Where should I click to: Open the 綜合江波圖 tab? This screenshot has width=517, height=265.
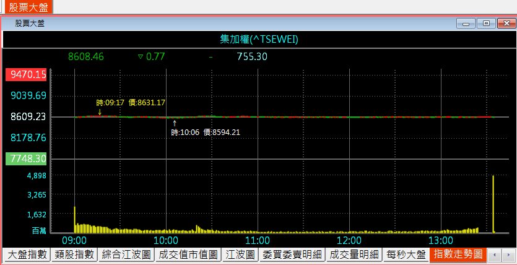click(x=126, y=254)
